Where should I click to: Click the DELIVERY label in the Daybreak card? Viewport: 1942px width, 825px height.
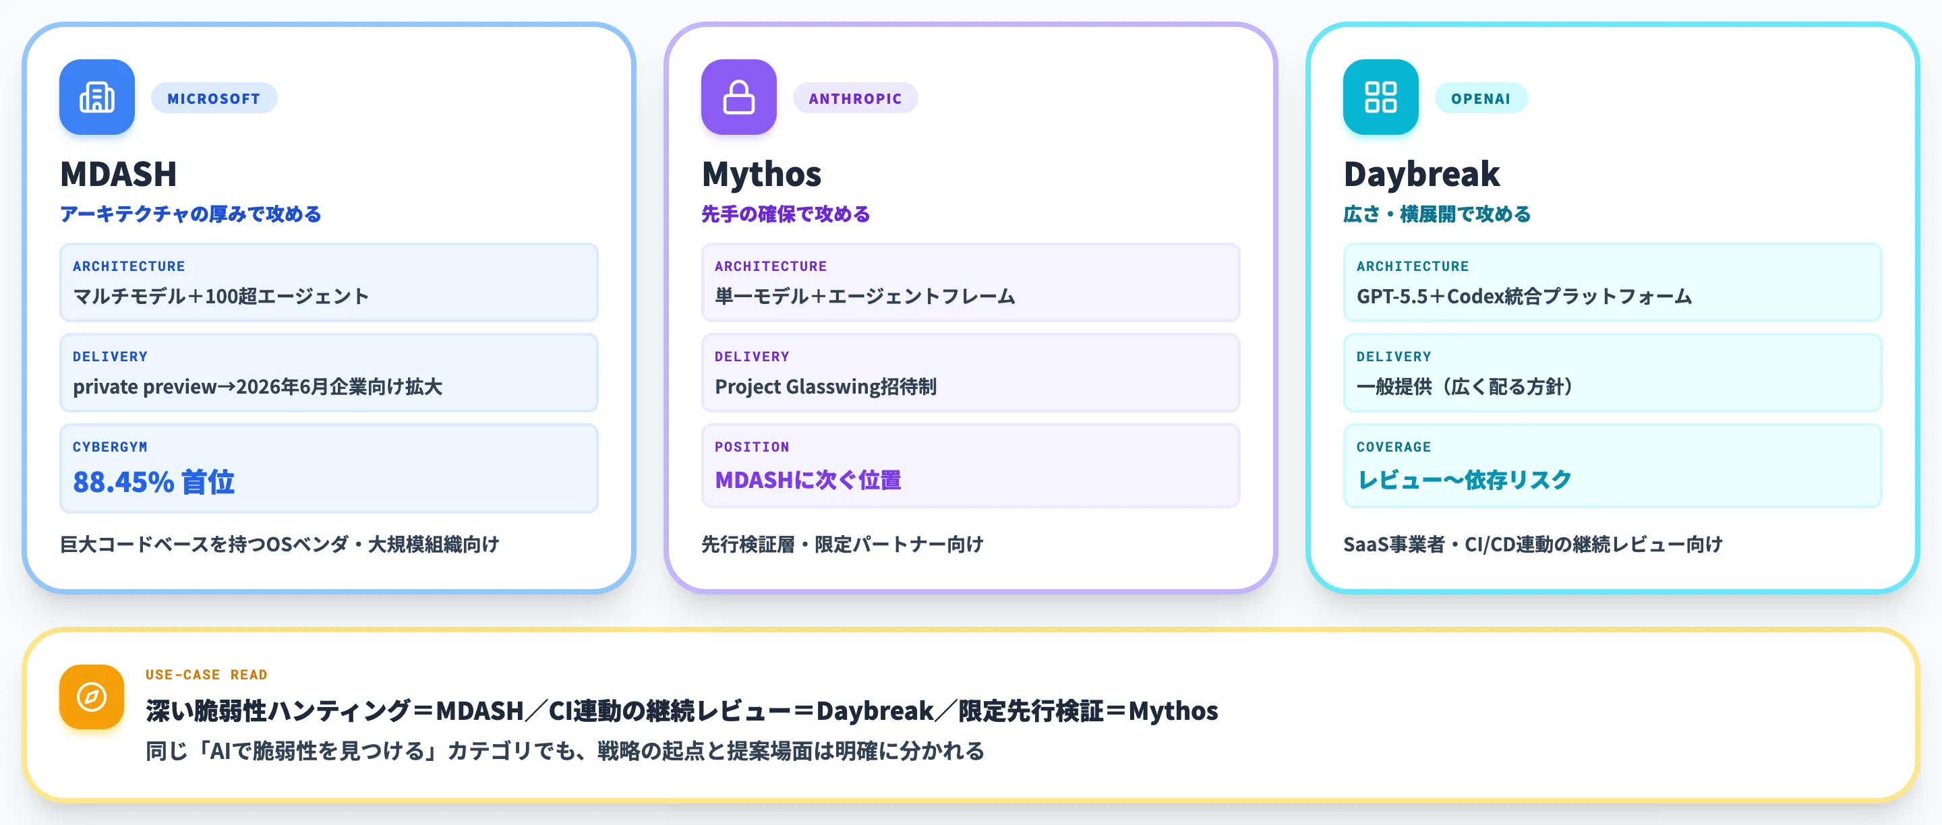[1393, 357]
